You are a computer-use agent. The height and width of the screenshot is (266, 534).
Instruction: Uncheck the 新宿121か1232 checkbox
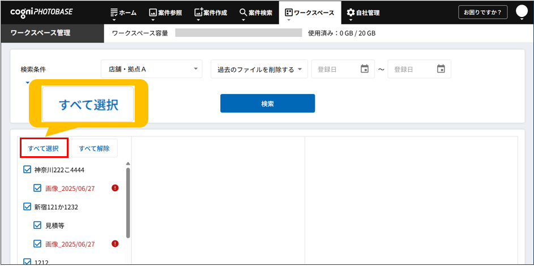[27, 207]
